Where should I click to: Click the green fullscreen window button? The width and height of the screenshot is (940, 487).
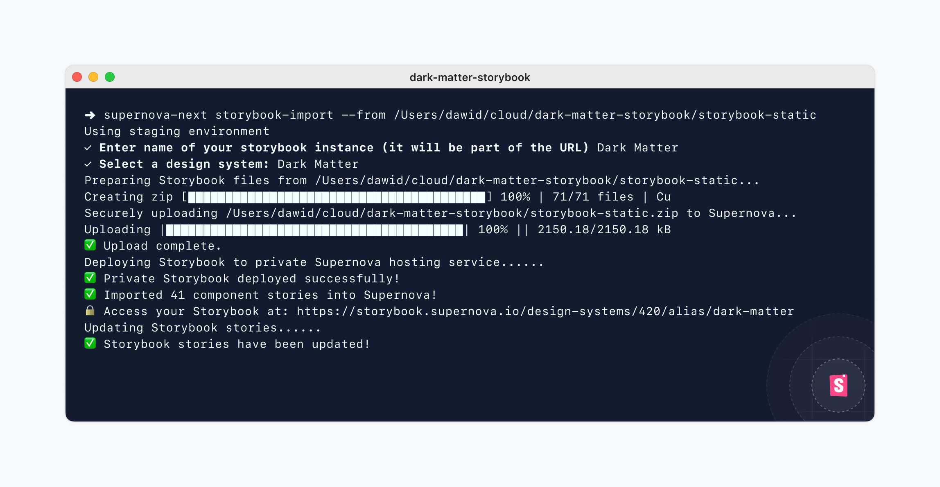click(110, 77)
